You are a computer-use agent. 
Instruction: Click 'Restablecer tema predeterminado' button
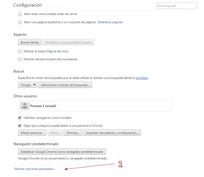tap(68, 42)
